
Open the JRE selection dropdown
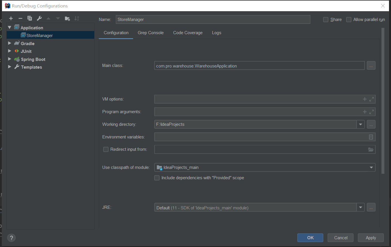click(x=360, y=207)
